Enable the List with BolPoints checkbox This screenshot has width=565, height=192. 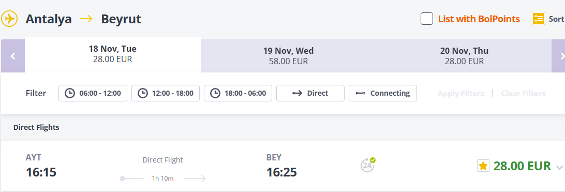click(427, 19)
